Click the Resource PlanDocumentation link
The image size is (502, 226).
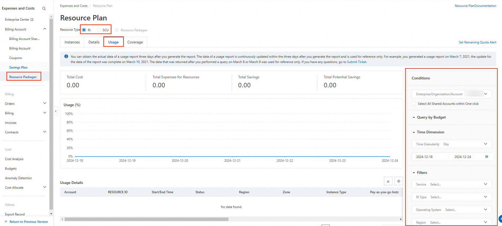476,6
